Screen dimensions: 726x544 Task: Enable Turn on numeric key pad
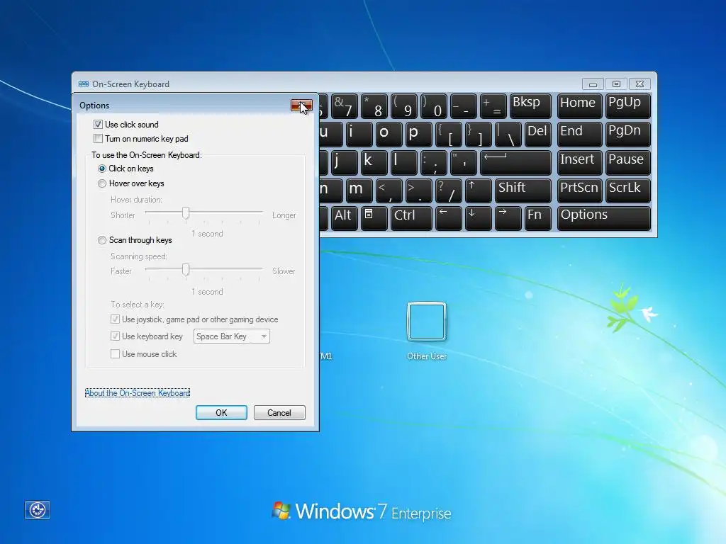tap(98, 138)
